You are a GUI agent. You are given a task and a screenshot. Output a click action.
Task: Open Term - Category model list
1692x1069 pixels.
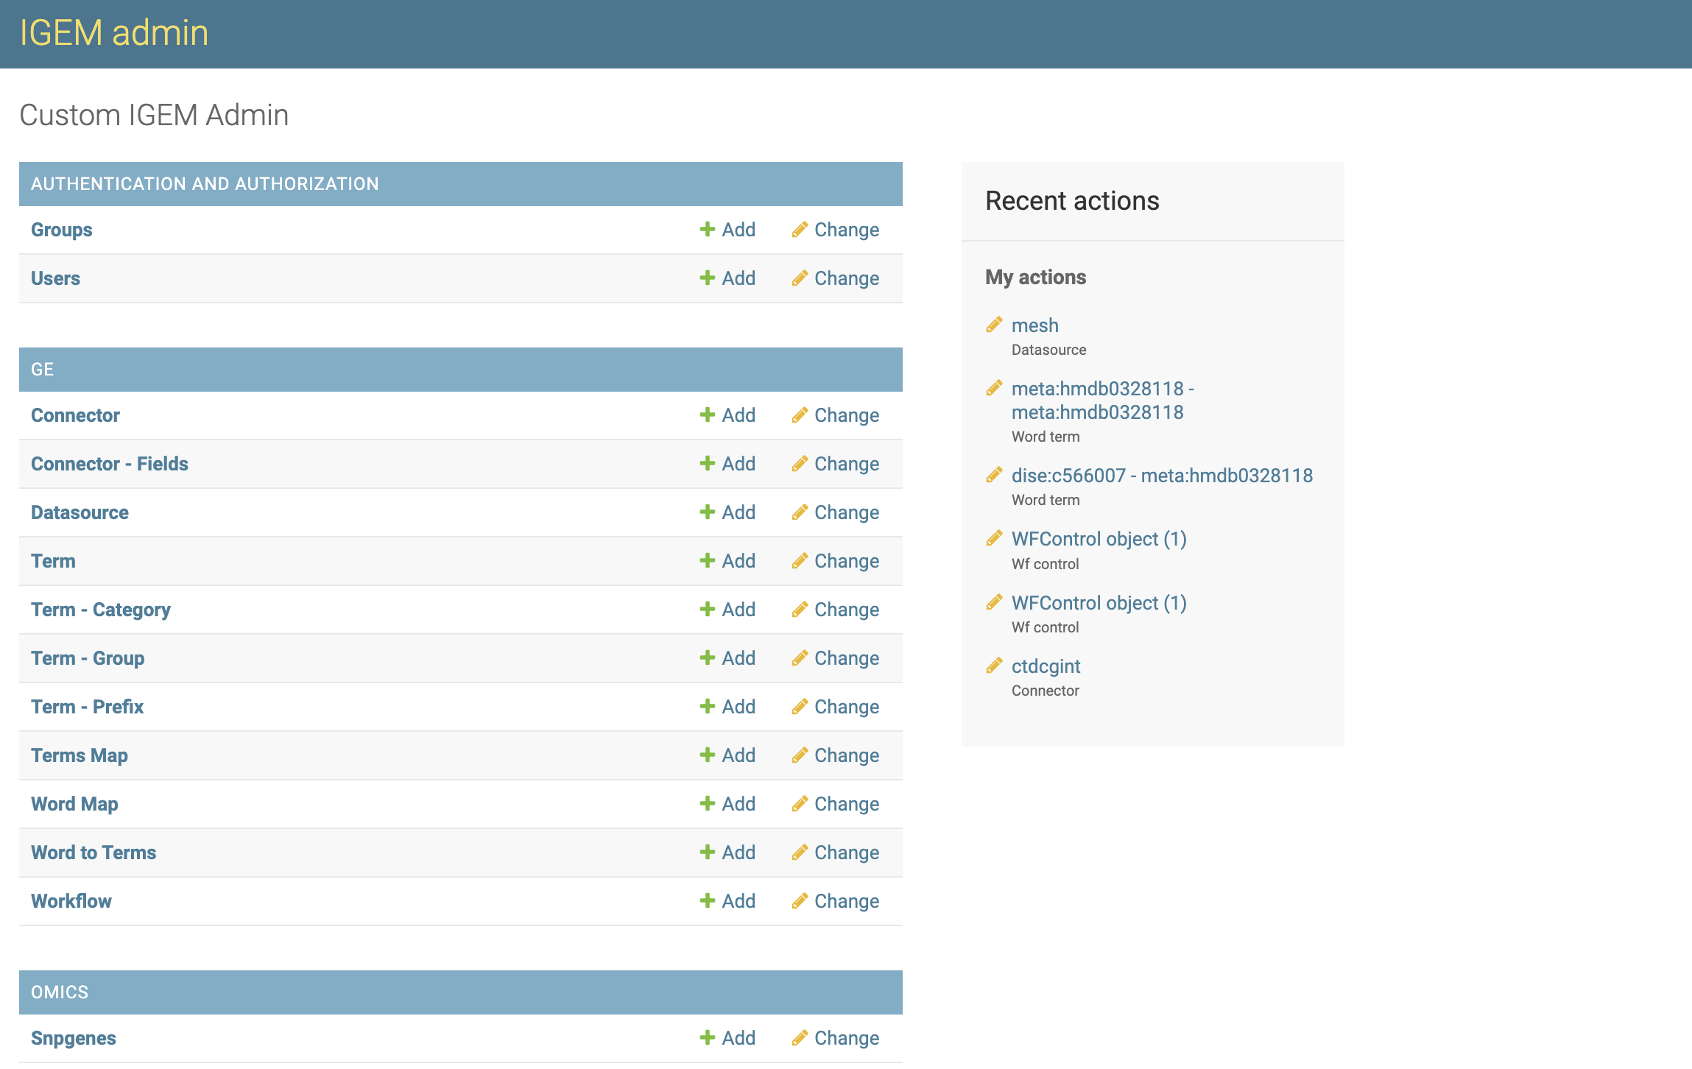(101, 610)
